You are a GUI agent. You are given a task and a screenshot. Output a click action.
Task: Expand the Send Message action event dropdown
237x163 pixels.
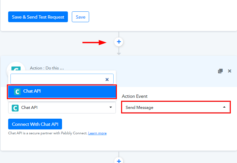[x=176, y=107]
